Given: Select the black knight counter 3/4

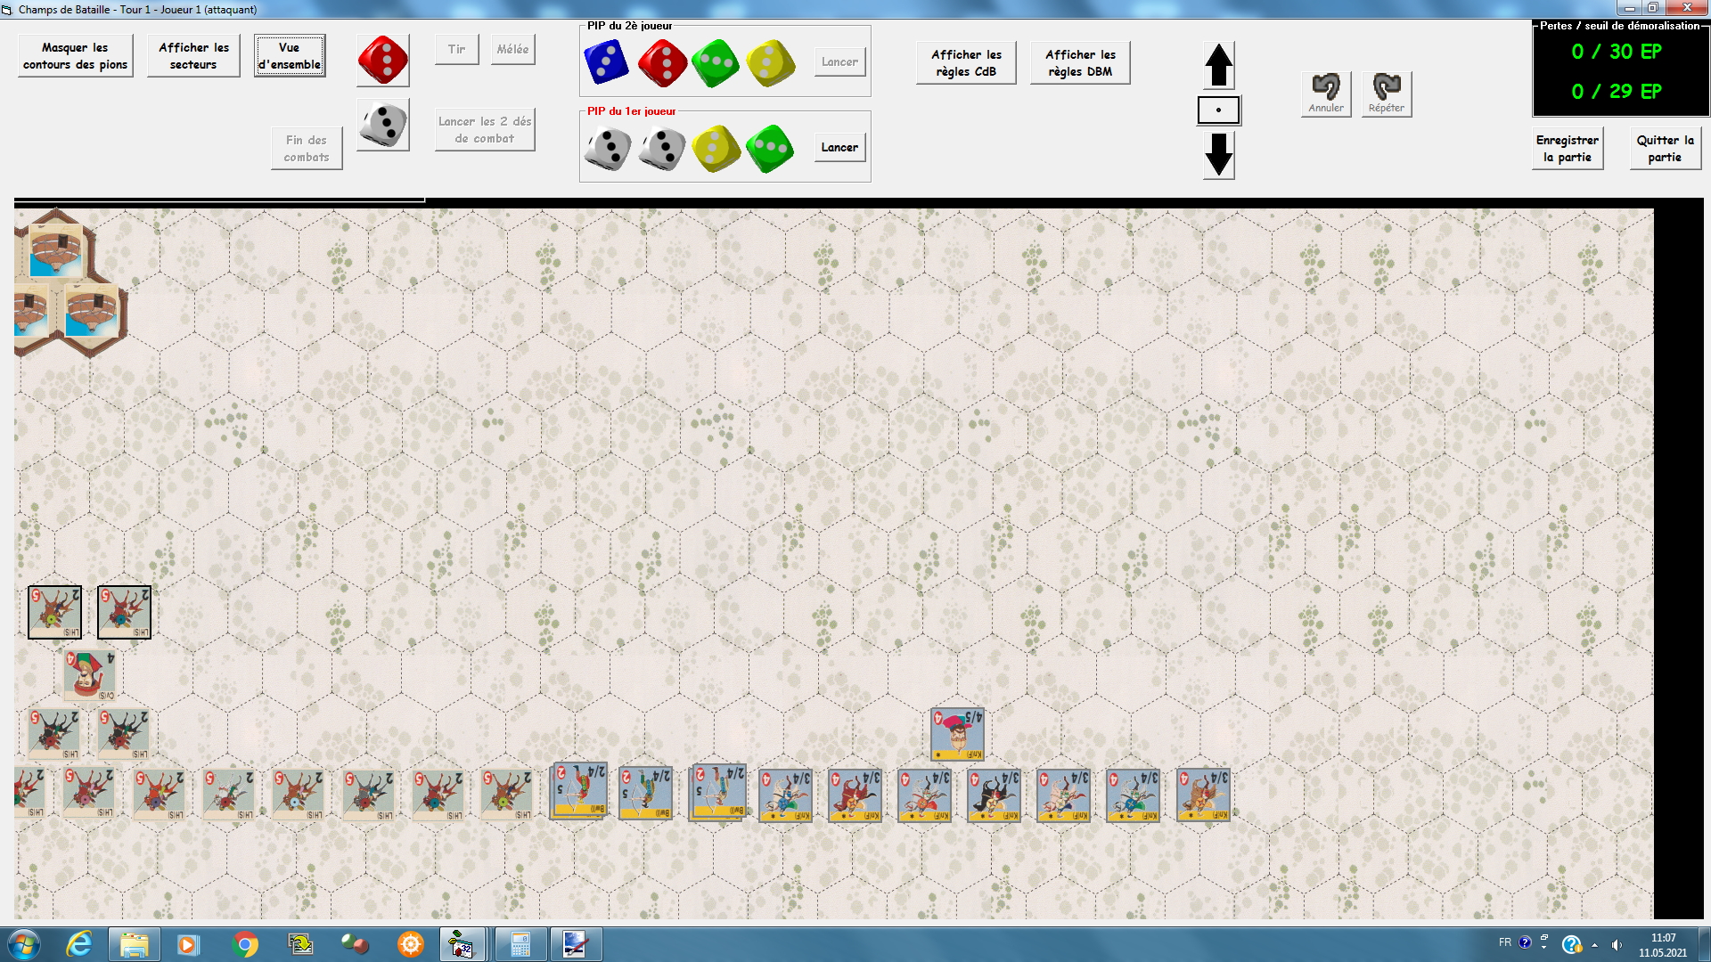Looking at the screenshot, I should (x=994, y=795).
